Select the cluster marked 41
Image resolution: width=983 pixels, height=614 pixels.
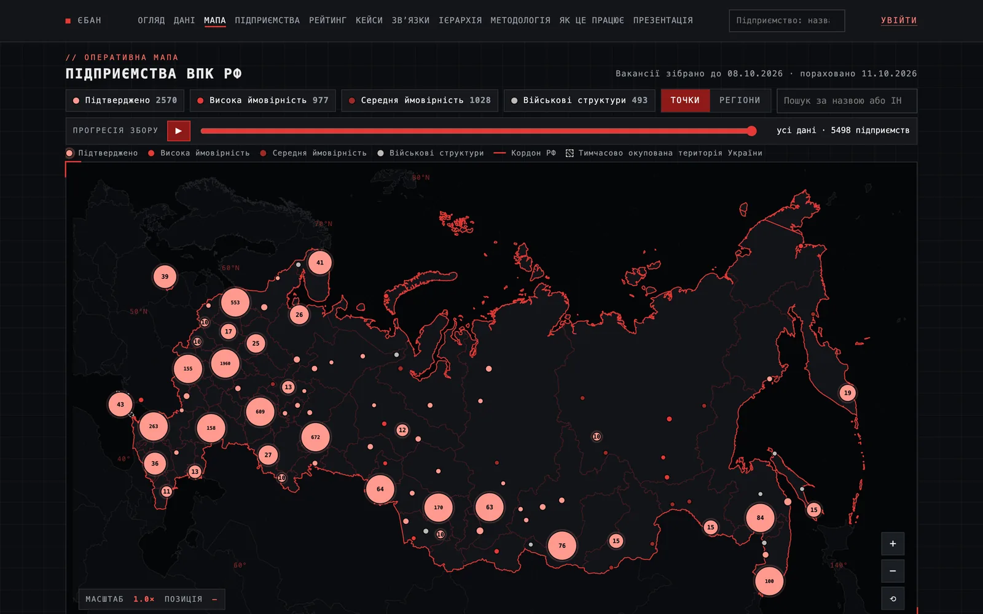[320, 262]
